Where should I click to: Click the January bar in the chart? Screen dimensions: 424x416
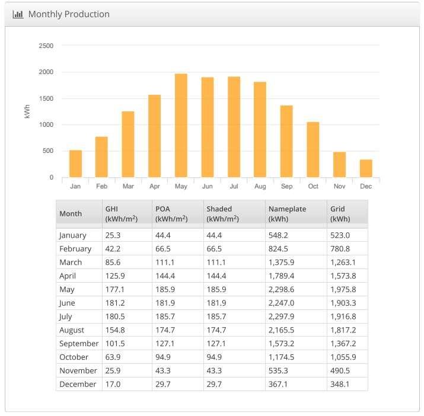click(75, 164)
